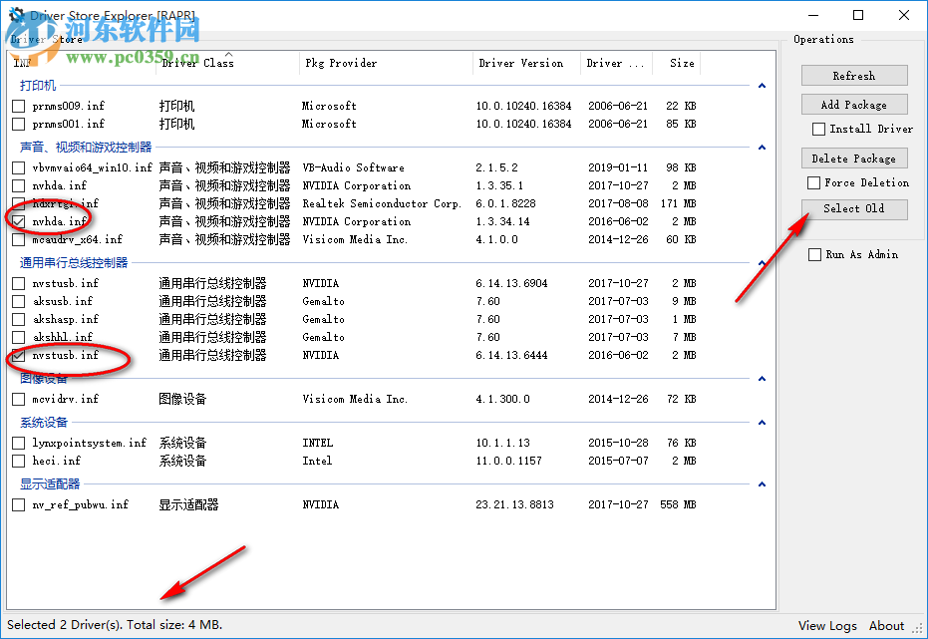Open View Logs
The width and height of the screenshot is (928, 639).
(826, 625)
